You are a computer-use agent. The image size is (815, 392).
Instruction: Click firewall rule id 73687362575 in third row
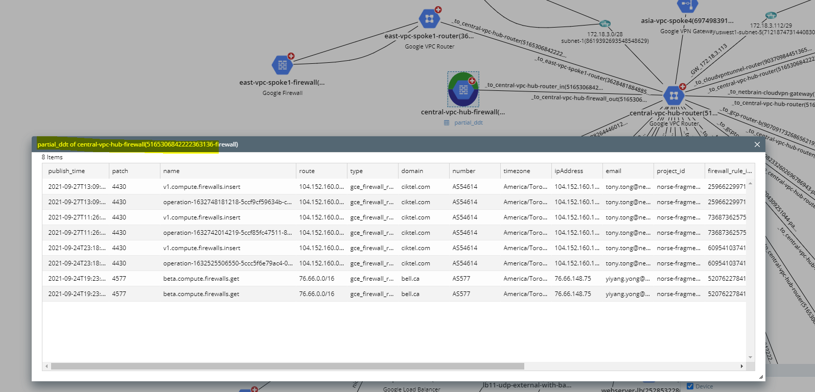coord(727,217)
